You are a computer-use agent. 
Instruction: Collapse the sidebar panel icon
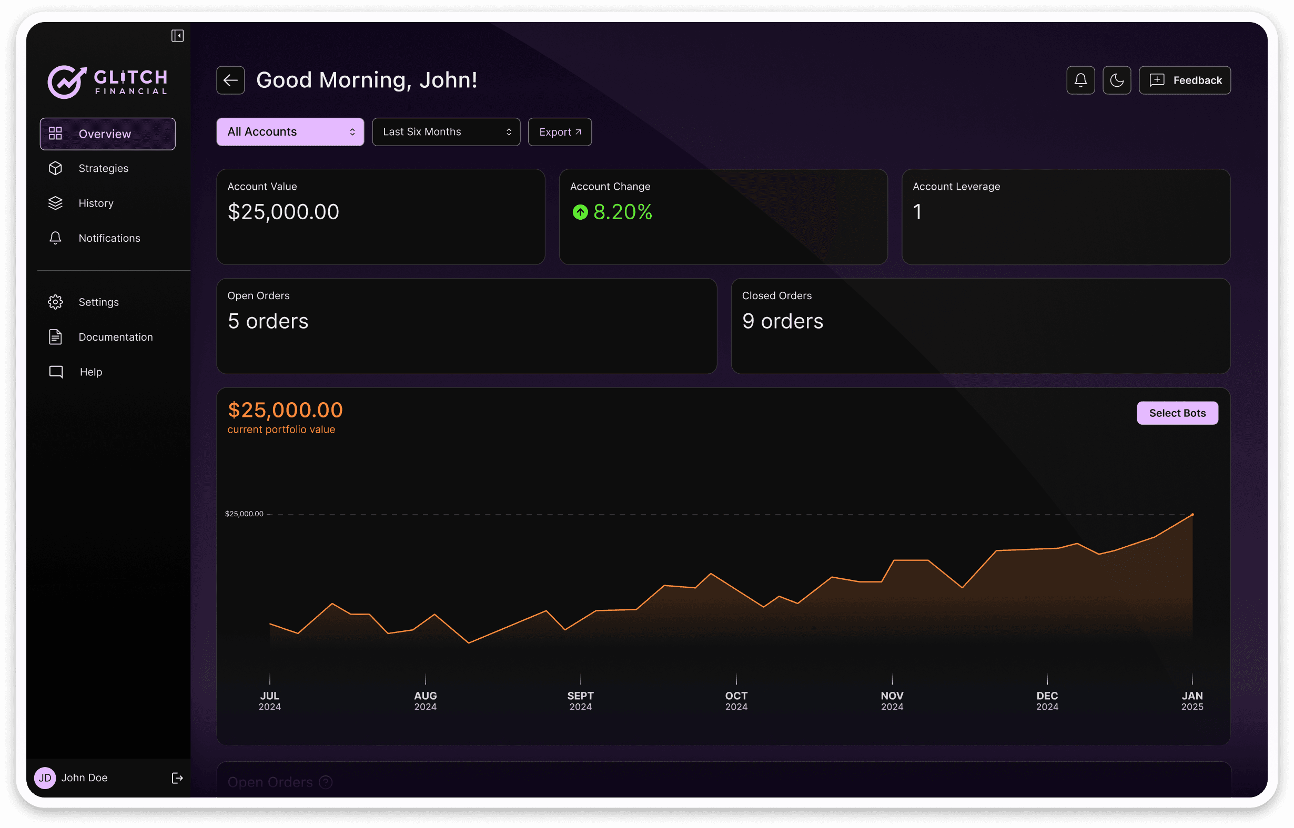click(177, 36)
